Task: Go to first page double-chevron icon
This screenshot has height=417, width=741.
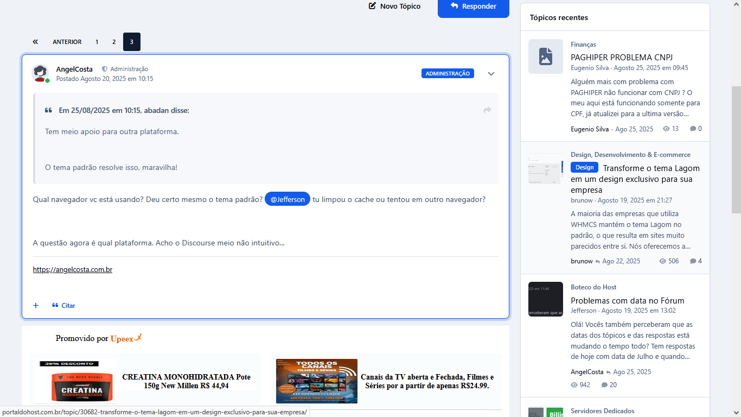Action: 35,42
